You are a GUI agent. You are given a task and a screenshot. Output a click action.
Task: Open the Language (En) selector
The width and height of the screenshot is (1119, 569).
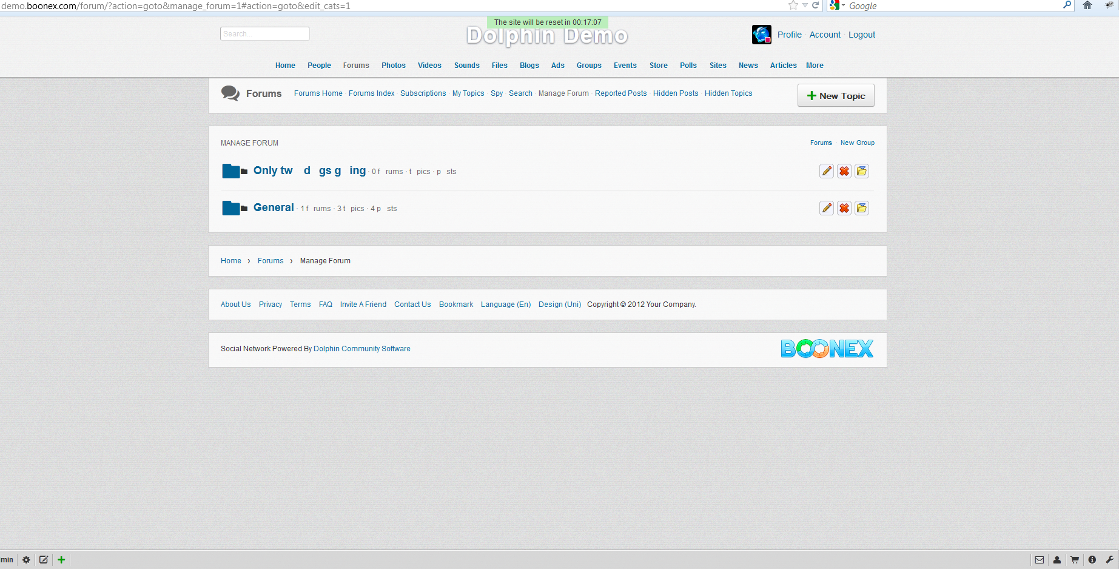[506, 305]
